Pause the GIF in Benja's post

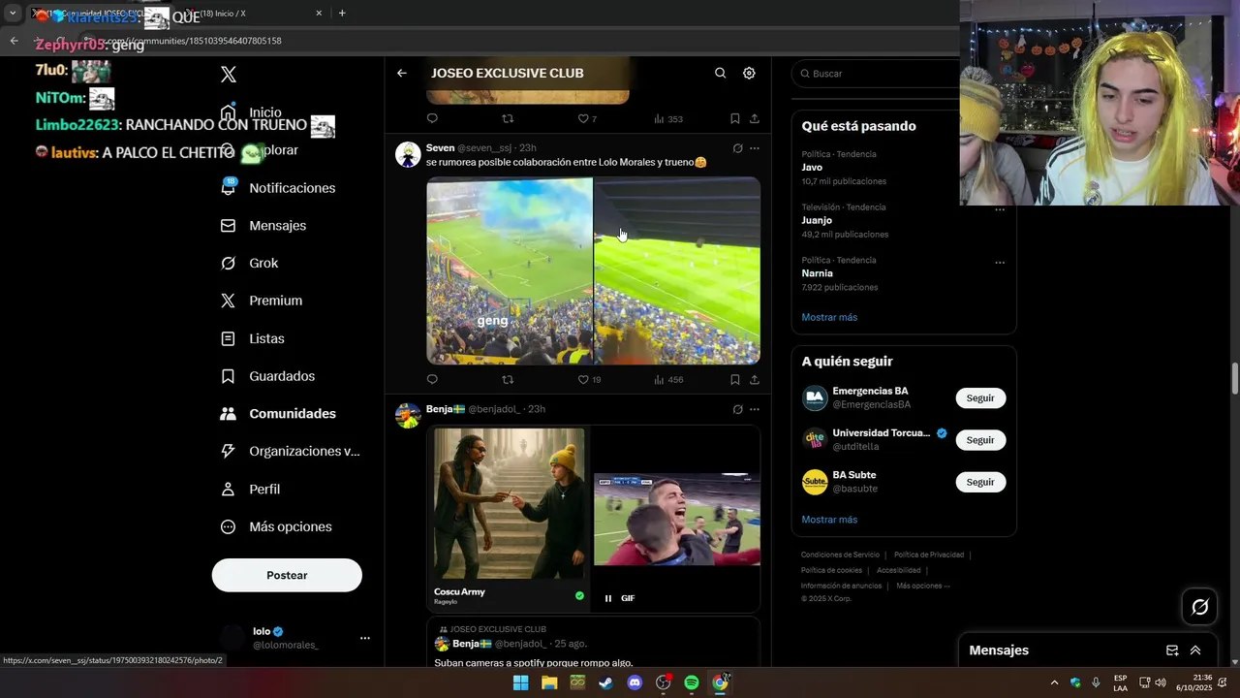coord(608,598)
